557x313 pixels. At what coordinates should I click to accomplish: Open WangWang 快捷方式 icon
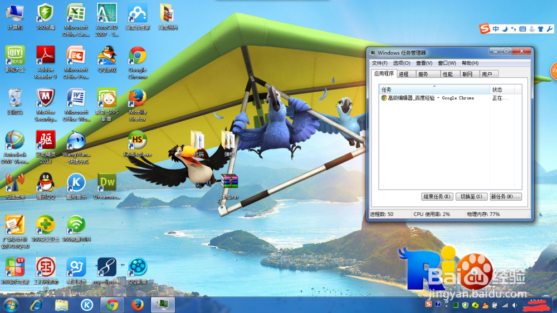[x=76, y=147]
